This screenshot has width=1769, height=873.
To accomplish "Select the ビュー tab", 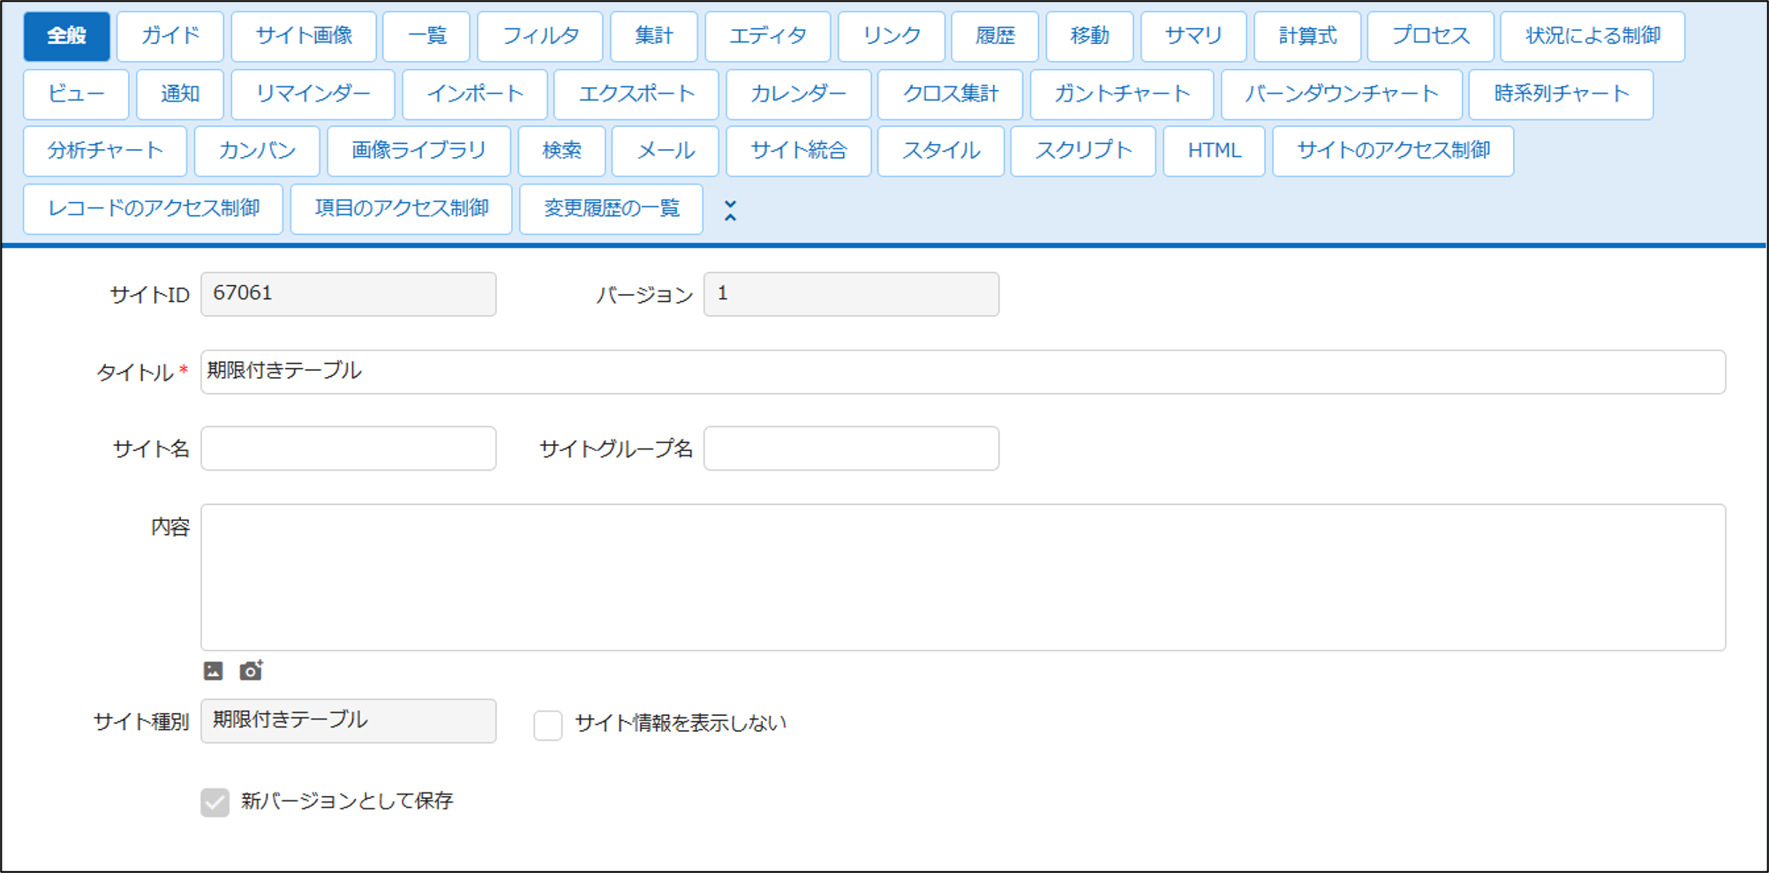I will [77, 94].
